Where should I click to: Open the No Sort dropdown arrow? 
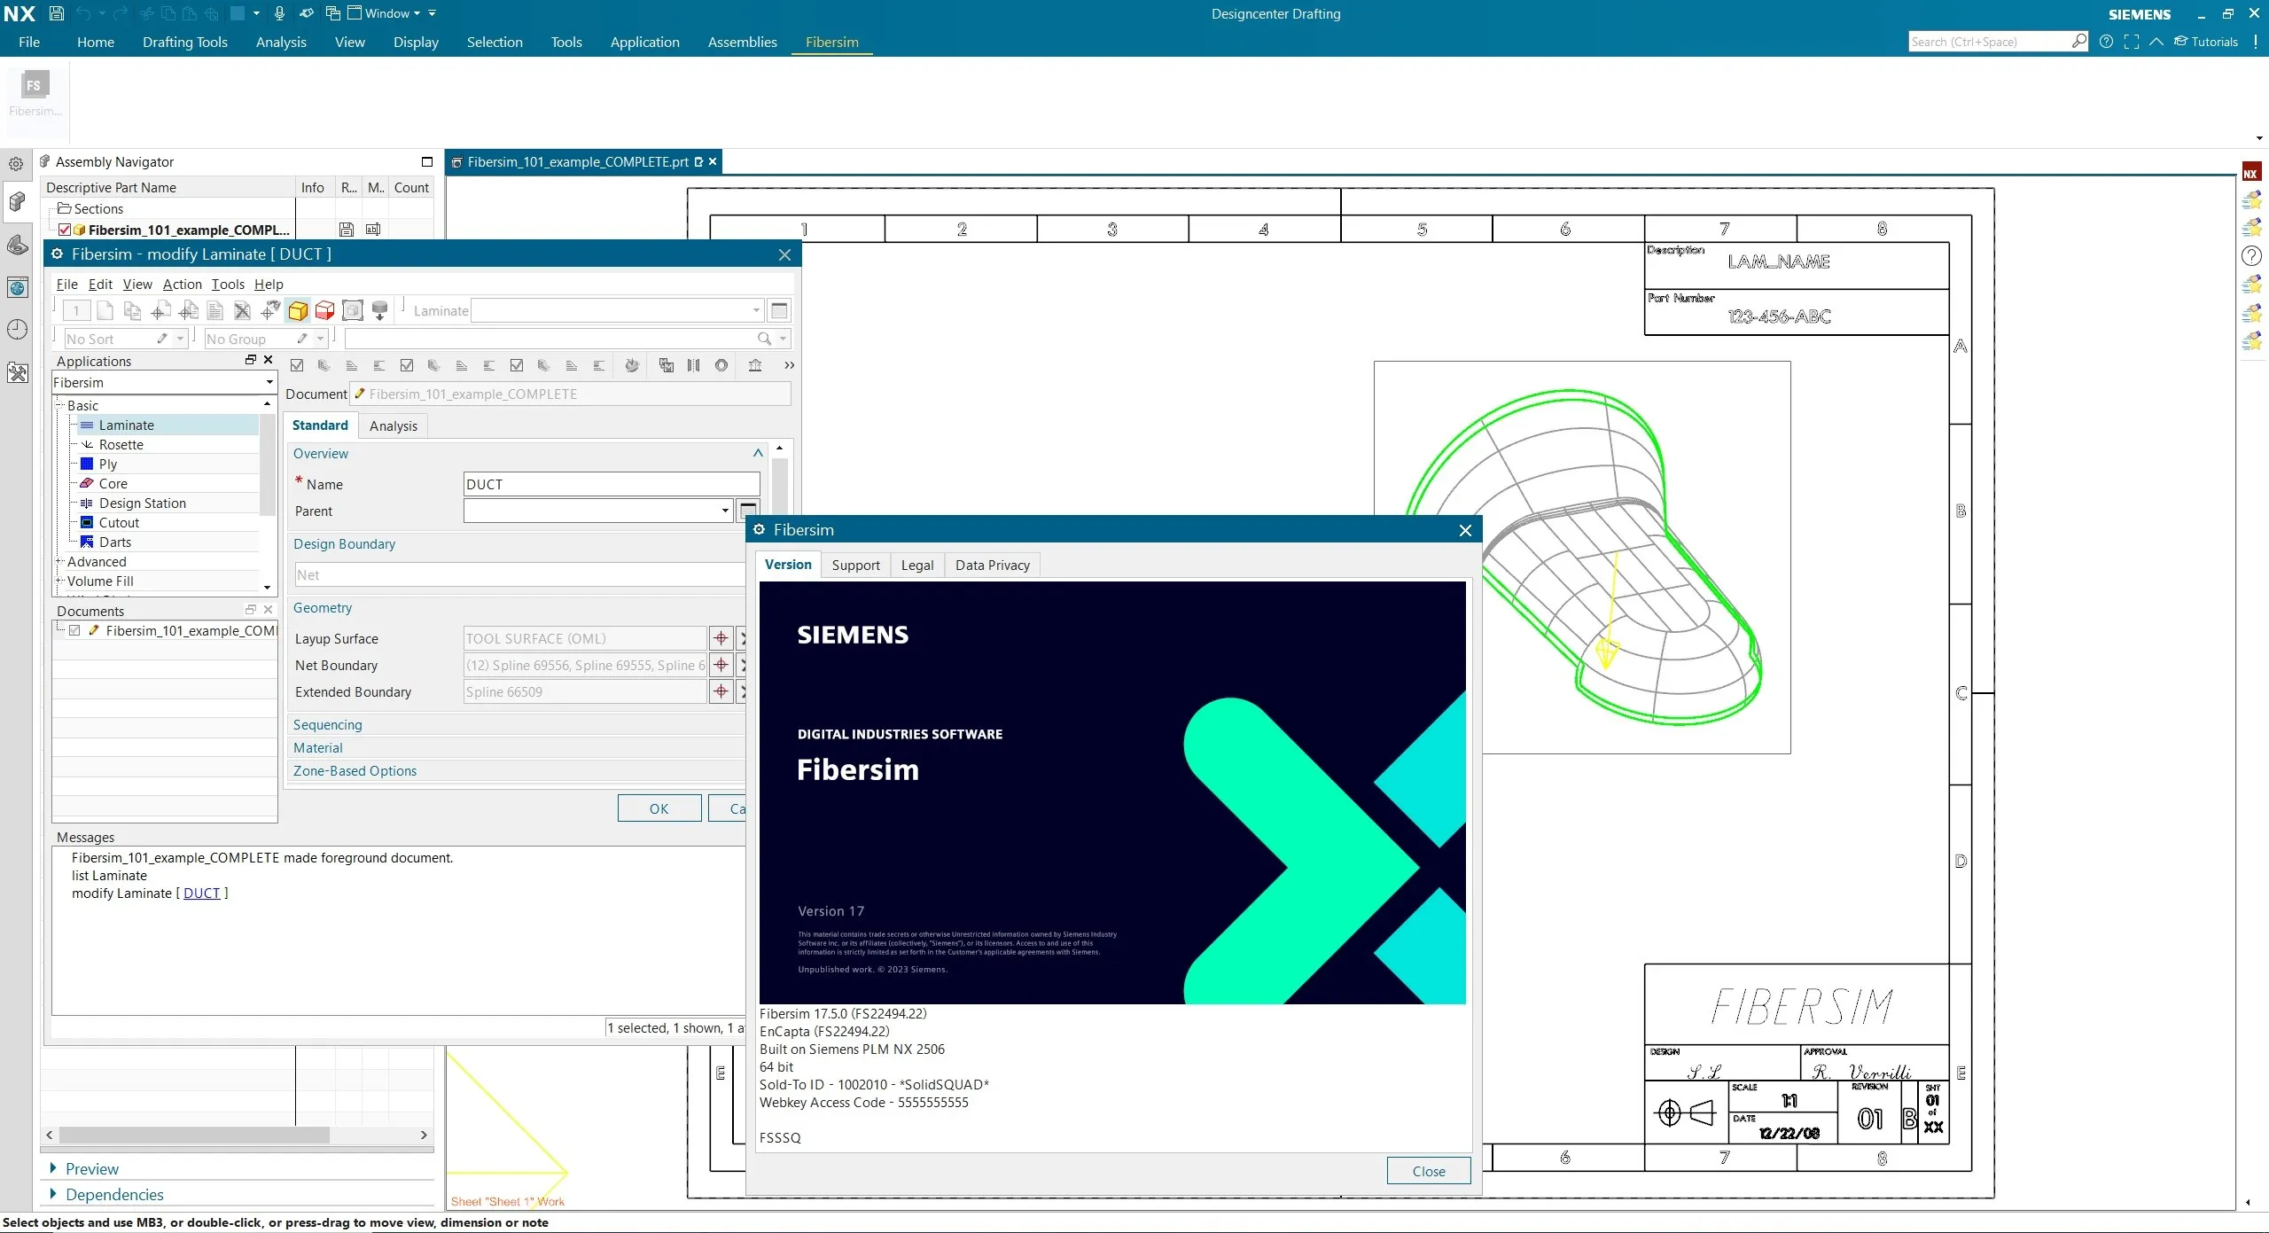(180, 339)
